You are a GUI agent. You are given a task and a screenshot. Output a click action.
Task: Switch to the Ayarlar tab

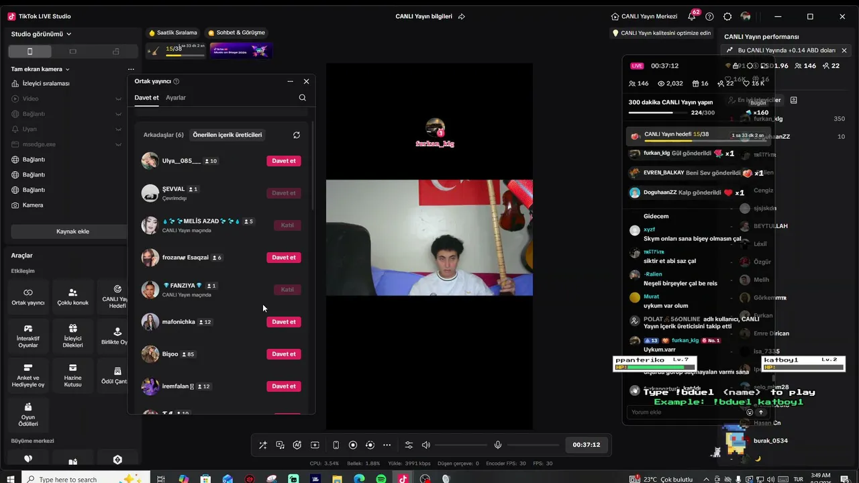click(176, 98)
